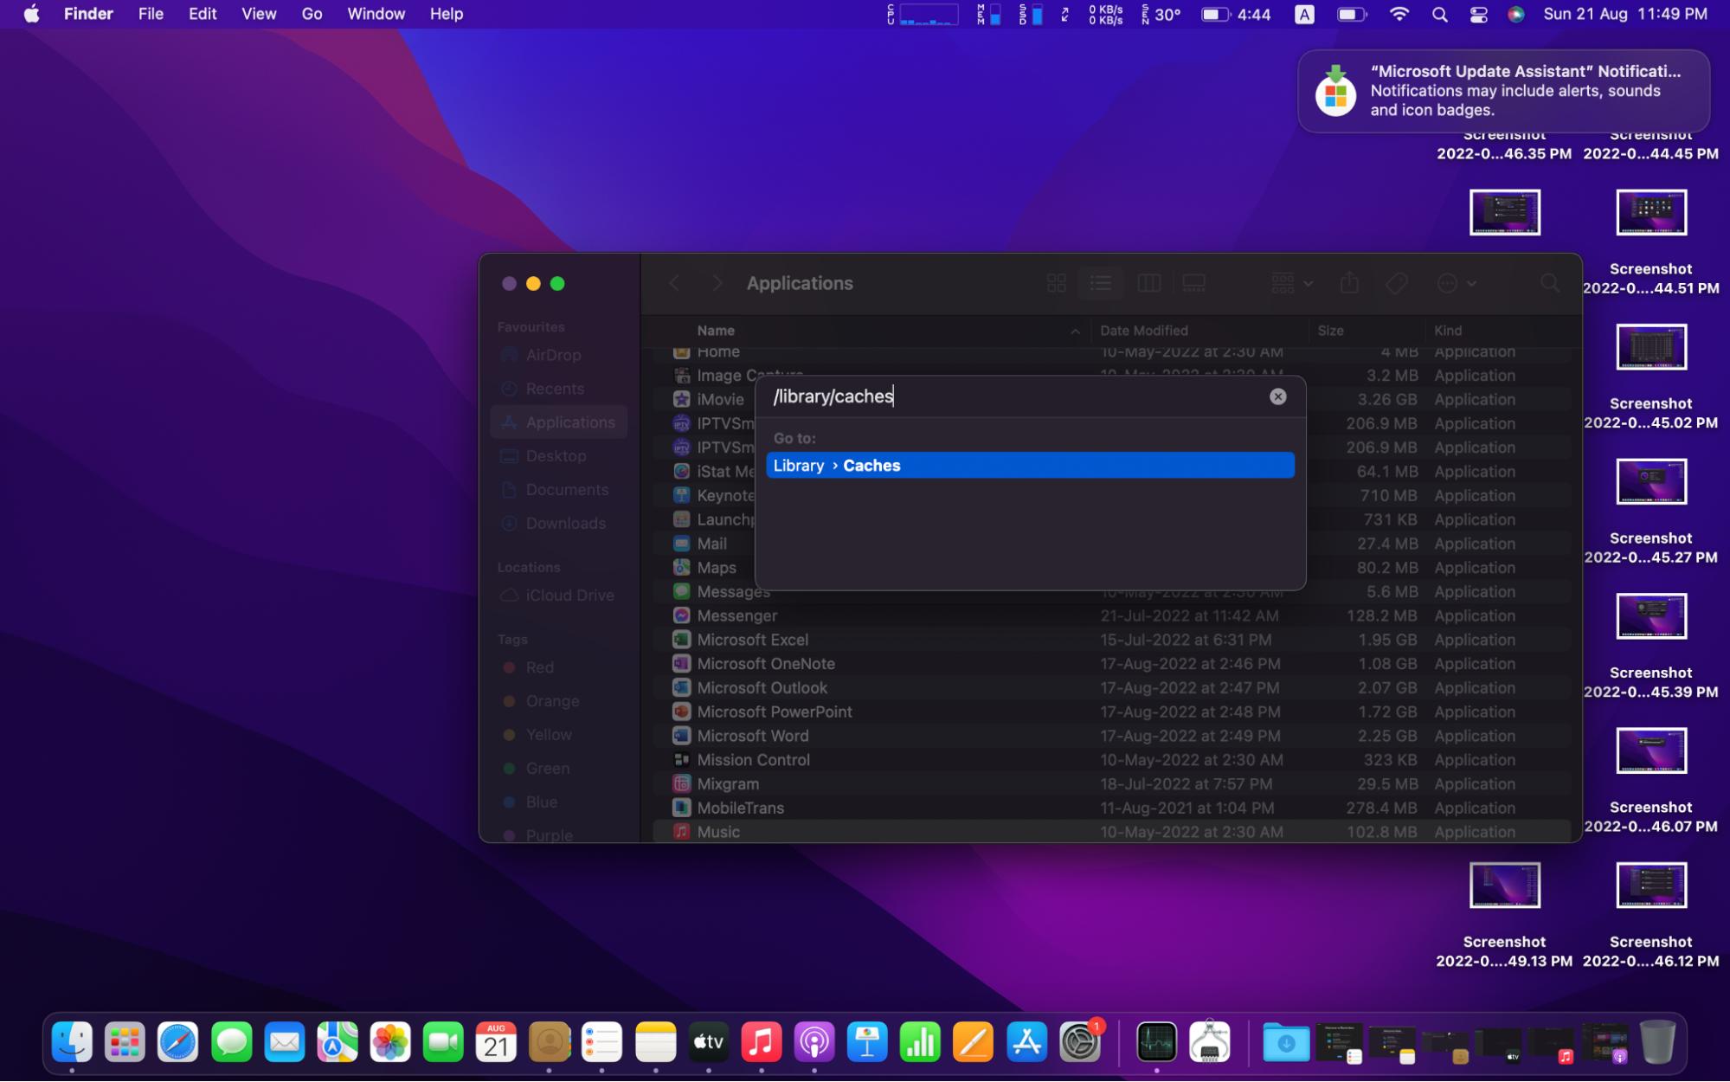Switch Finder to icon view
The width and height of the screenshot is (1730, 1082).
pyautogui.click(x=1056, y=283)
